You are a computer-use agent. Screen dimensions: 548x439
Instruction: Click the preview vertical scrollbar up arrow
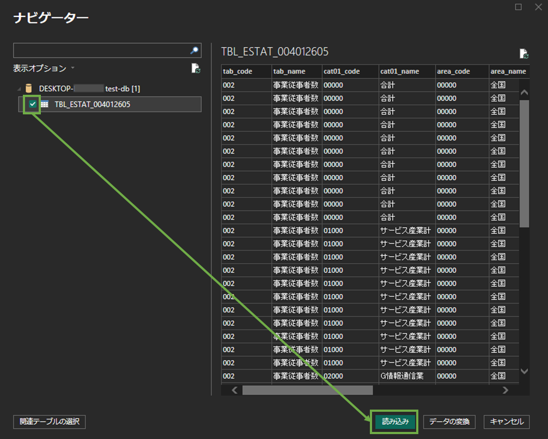coord(524,93)
